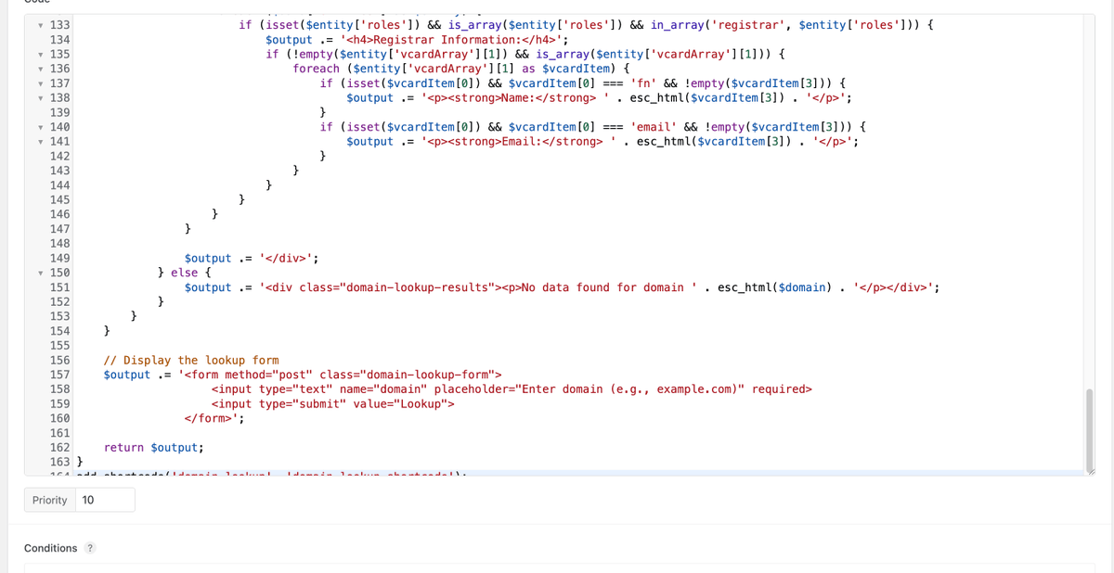Collapse the code fold at line 140
Screen dimensions: 1114x573
pyautogui.click(x=41, y=127)
